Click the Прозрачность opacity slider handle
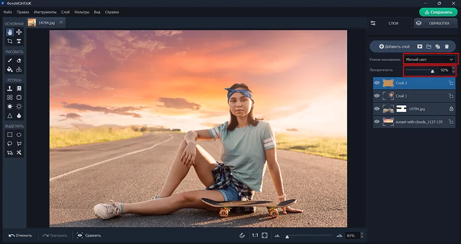461x244 pixels. (x=432, y=71)
